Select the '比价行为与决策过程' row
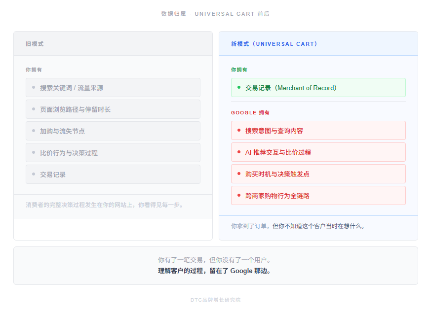 (x=113, y=153)
